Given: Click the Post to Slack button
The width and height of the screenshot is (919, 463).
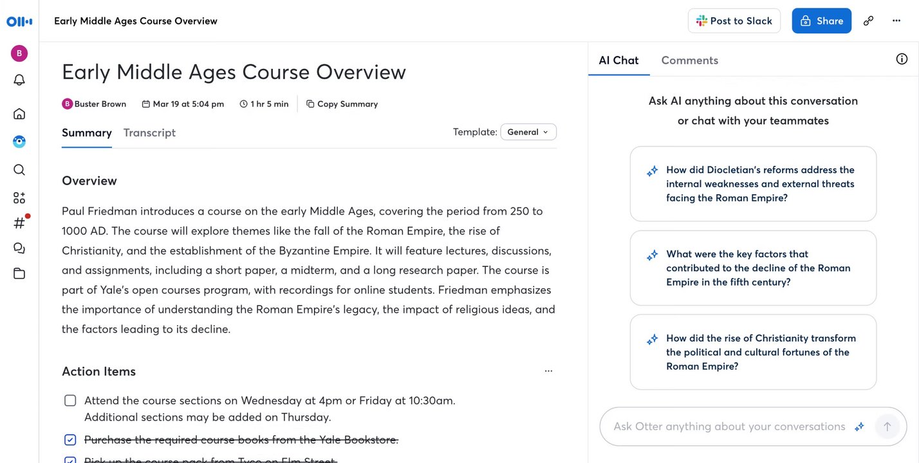Looking at the screenshot, I should tap(734, 21).
